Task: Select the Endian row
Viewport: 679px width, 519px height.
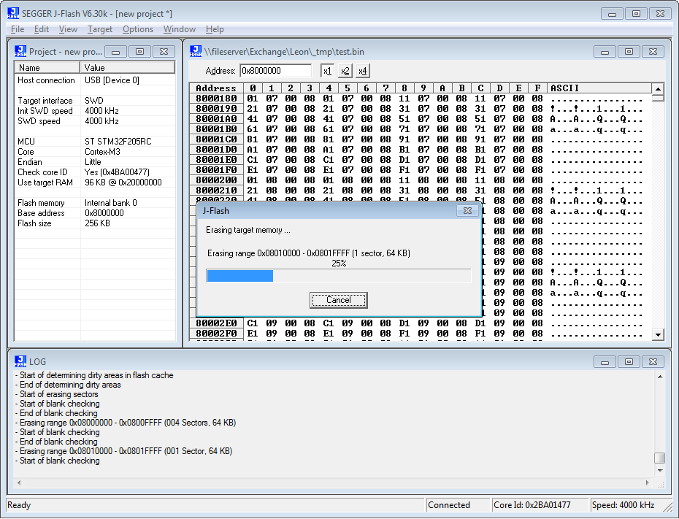Action: [95, 162]
